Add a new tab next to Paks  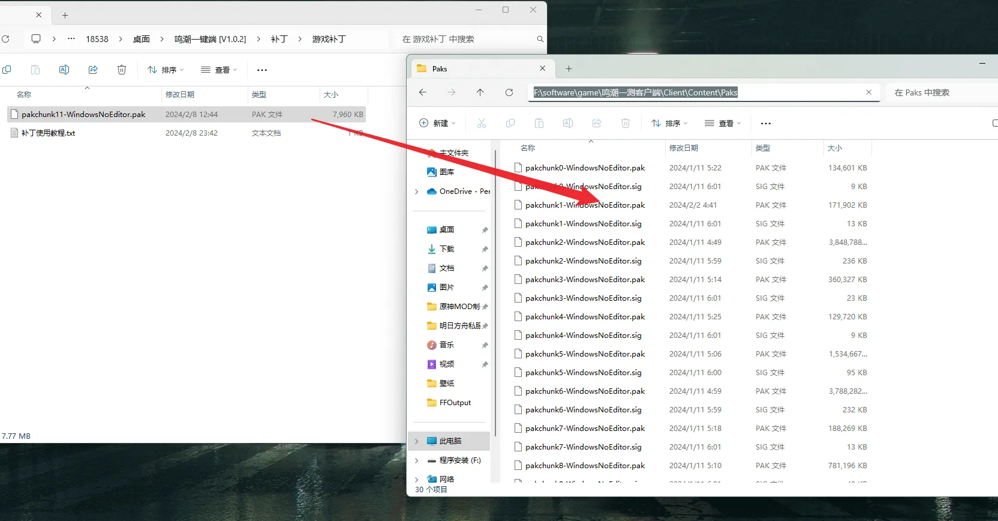569,68
